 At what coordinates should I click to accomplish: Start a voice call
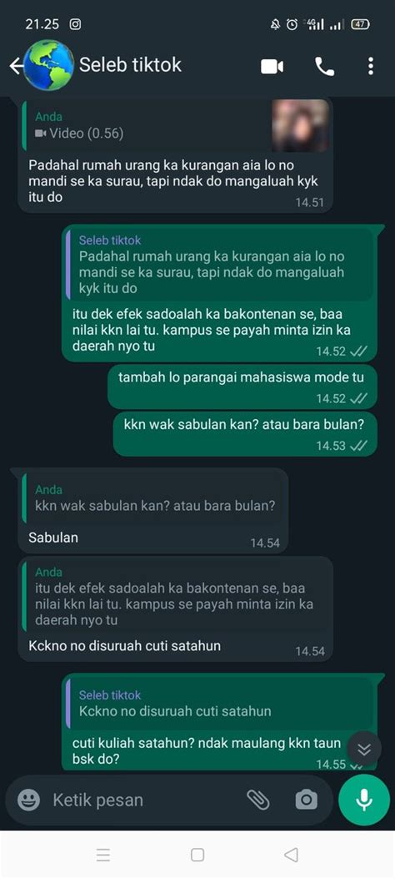(324, 67)
